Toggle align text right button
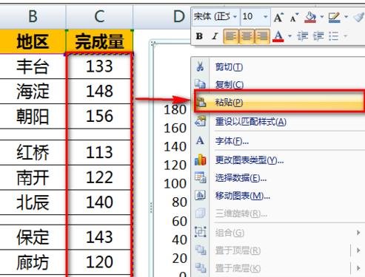This screenshot has height=277, width=365. click(x=262, y=36)
